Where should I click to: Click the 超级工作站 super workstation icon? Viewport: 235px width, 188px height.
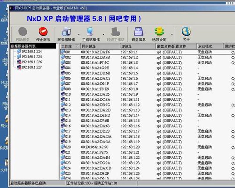click(x=115, y=32)
